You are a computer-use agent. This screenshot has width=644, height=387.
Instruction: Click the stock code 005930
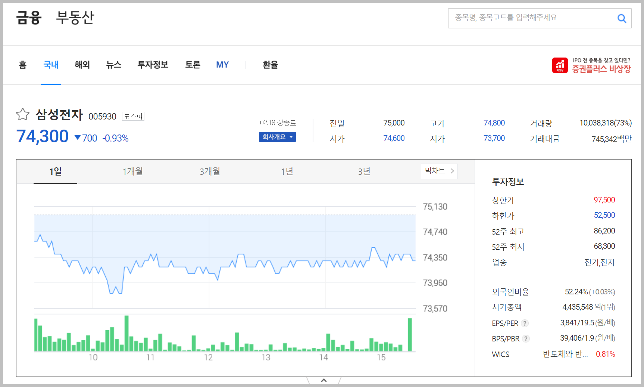[x=102, y=117]
